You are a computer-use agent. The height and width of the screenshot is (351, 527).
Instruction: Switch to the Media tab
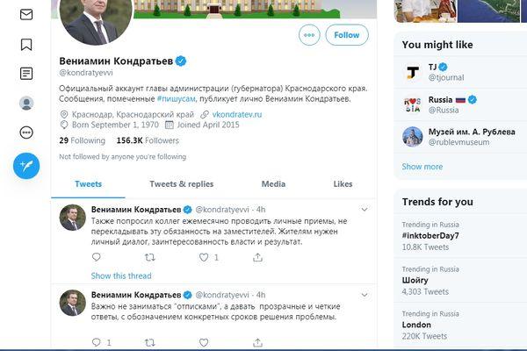tap(273, 184)
